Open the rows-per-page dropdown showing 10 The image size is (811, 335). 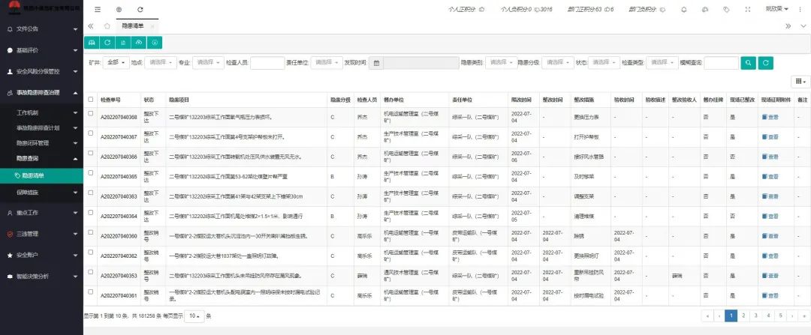pyautogui.click(x=194, y=316)
